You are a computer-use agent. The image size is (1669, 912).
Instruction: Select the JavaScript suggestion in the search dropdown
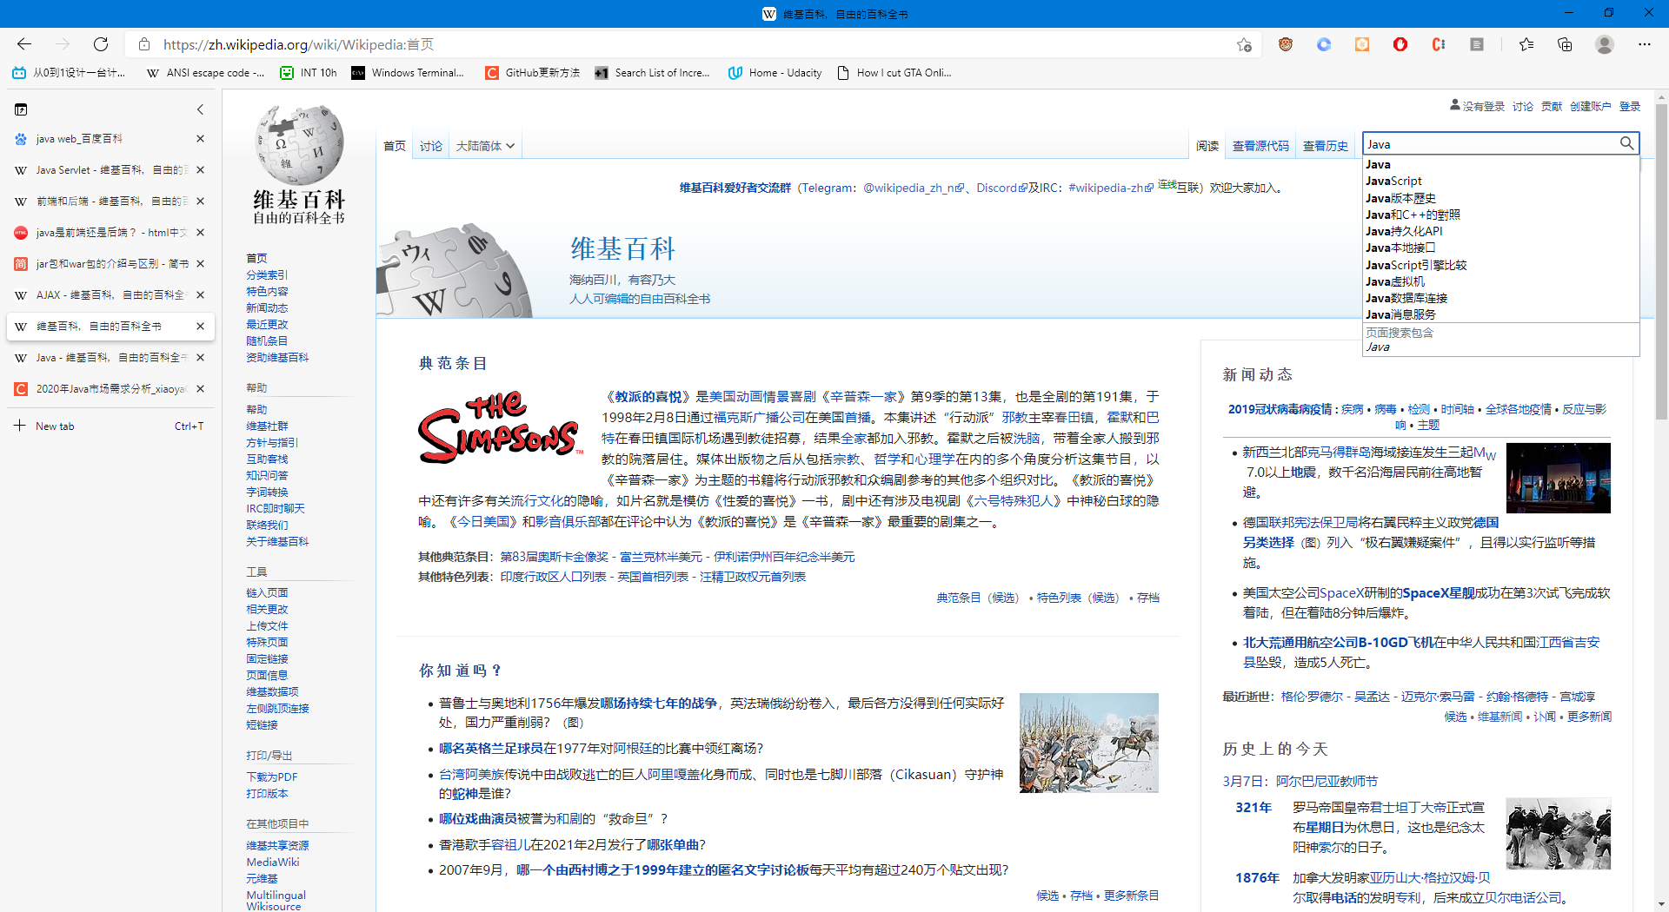point(1393,181)
